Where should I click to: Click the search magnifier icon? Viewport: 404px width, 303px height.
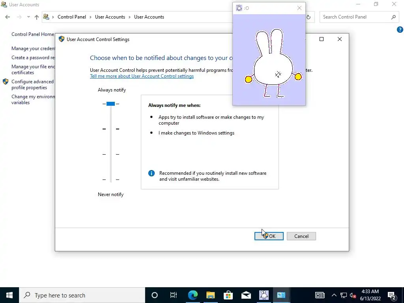pos(393,17)
